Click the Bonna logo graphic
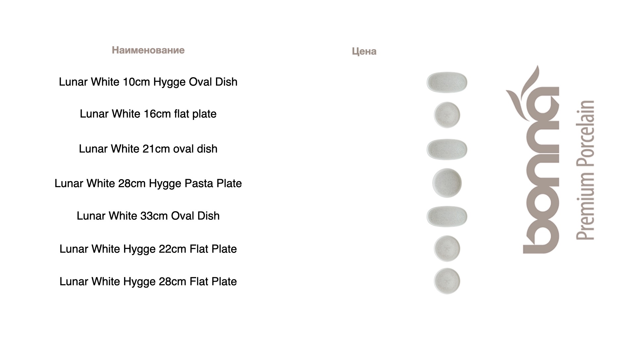Screen dimensions: 635x357 (533, 159)
